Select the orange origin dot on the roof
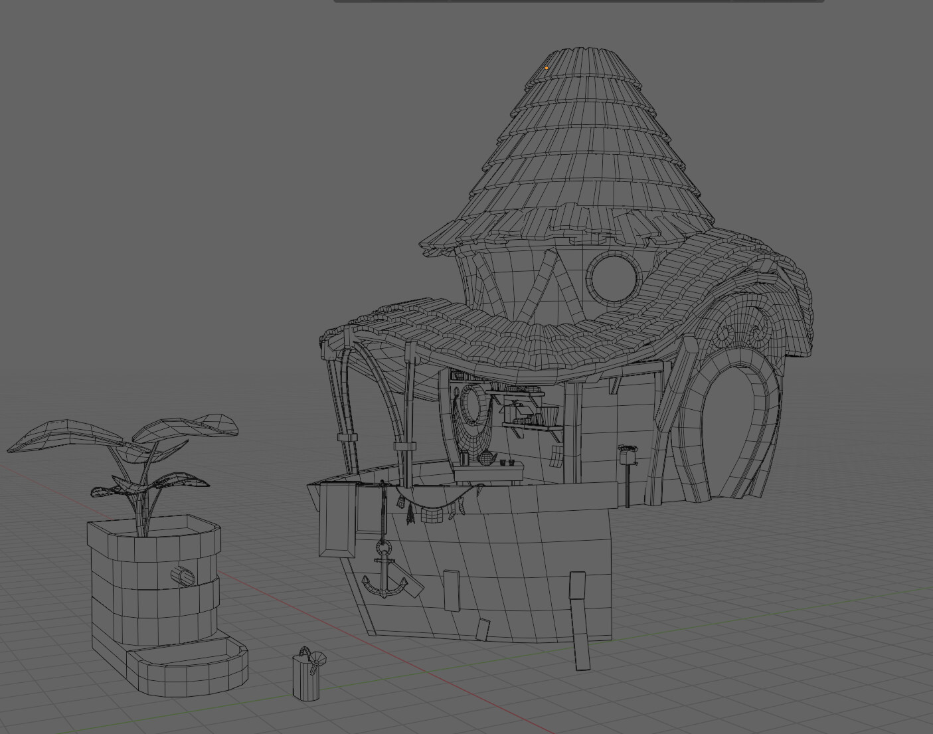 coord(547,68)
